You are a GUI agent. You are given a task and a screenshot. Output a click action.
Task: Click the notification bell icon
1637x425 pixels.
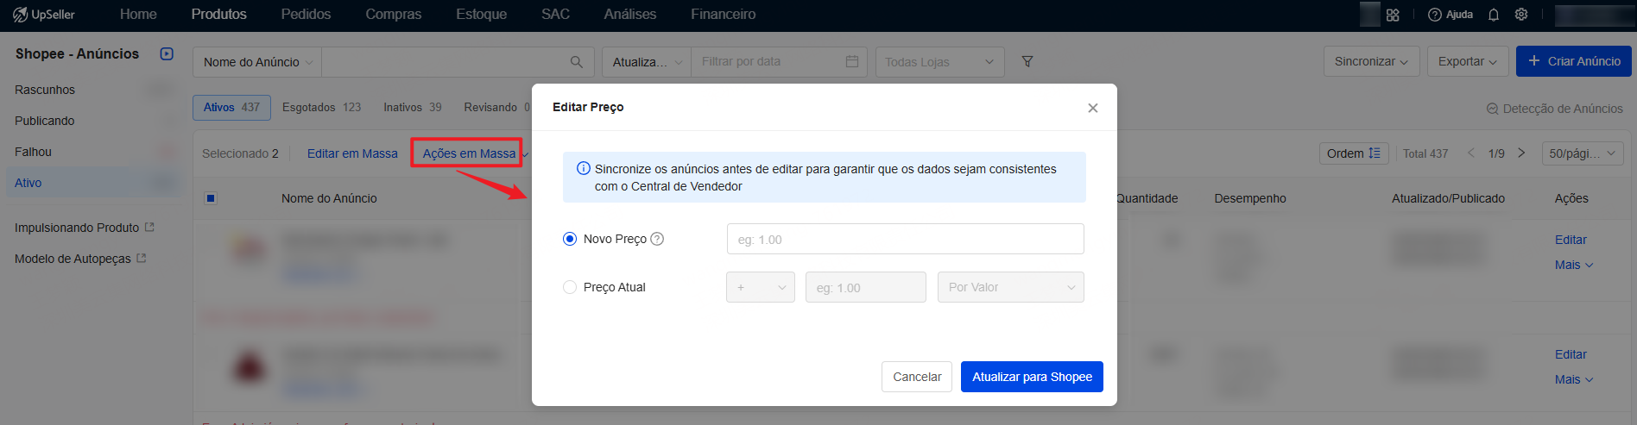tap(1494, 15)
